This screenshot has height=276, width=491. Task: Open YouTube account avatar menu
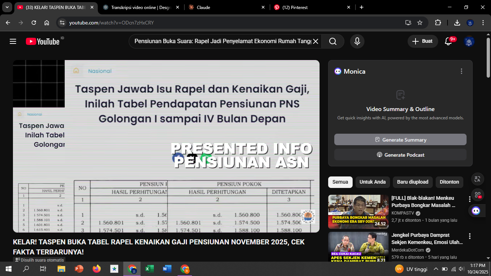tap(469, 41)
